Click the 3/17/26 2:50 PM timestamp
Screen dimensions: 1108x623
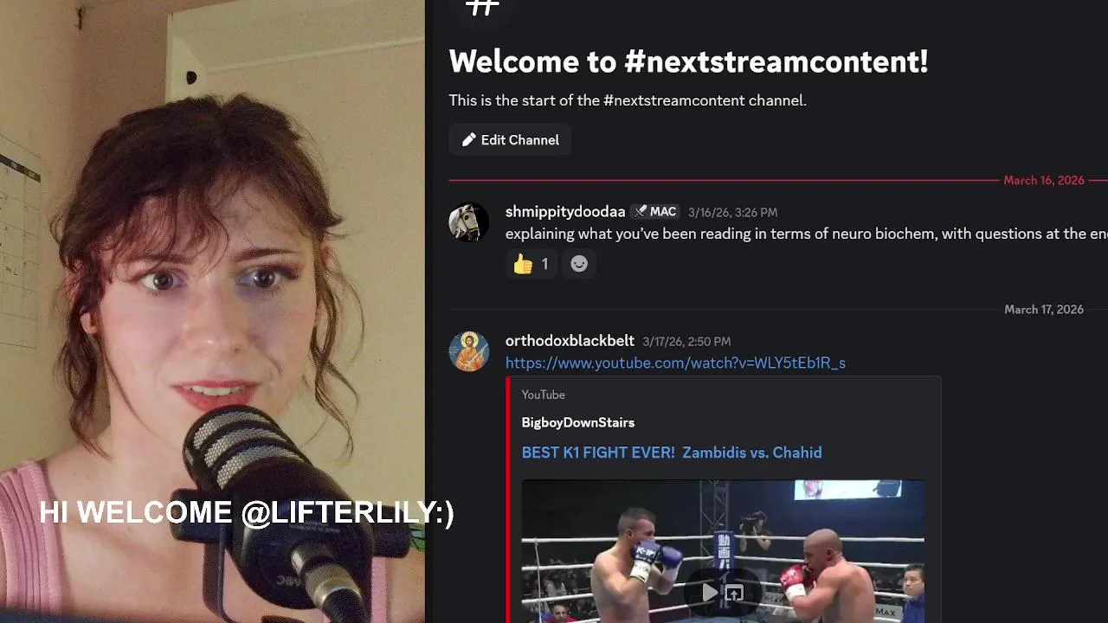tap(686, 342)
